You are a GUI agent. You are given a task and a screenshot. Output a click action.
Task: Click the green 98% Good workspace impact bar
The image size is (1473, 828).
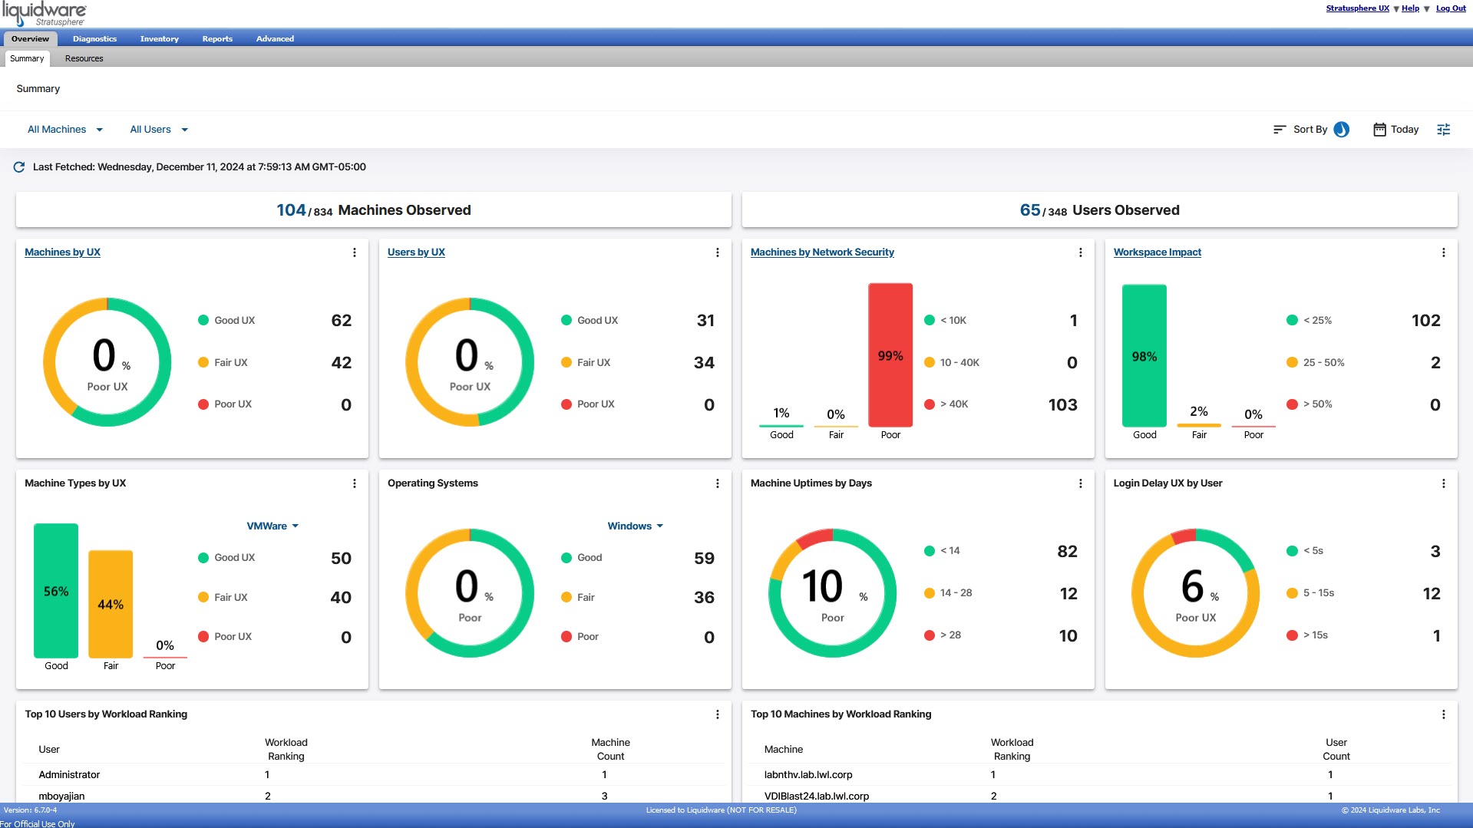1144,356
